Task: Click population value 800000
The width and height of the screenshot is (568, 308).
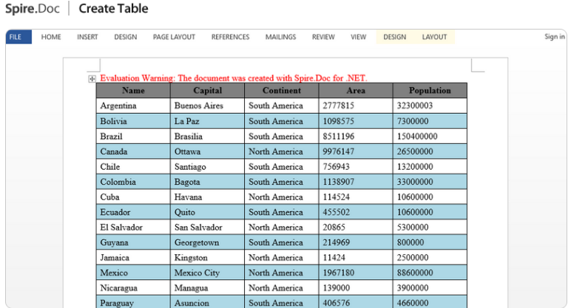Action: pyautogui.click(x=410, y=242)
